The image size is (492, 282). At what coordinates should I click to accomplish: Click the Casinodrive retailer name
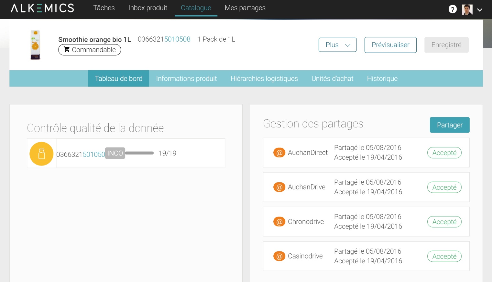click(x=305, y=256)
